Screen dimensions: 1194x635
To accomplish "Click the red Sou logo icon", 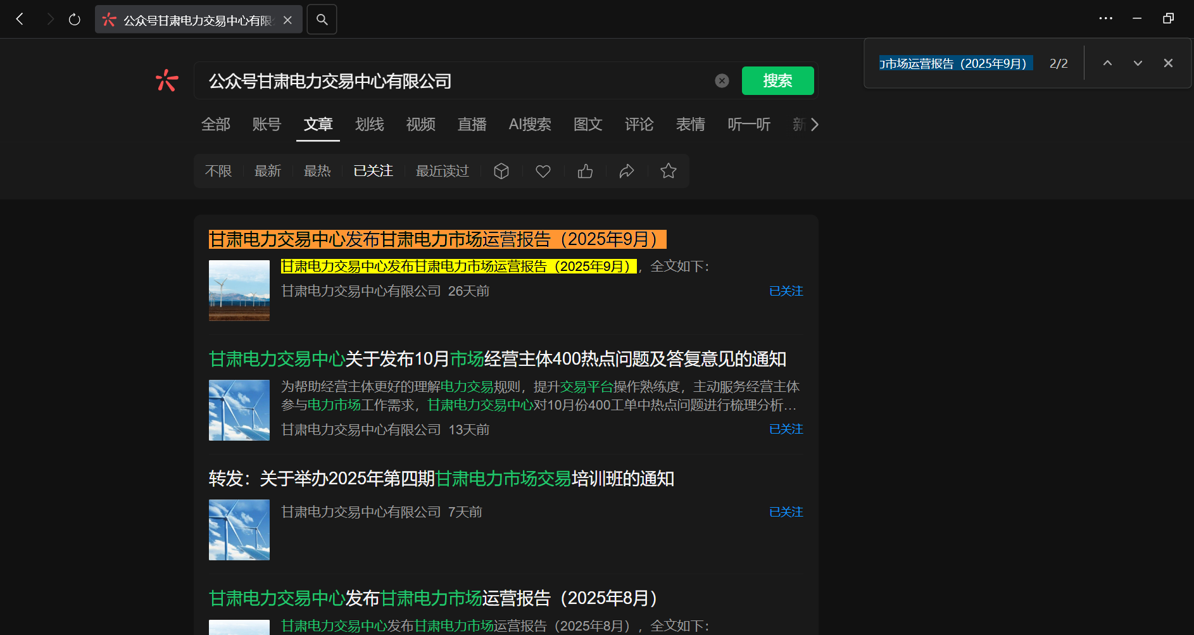I will tap(167, 80).
